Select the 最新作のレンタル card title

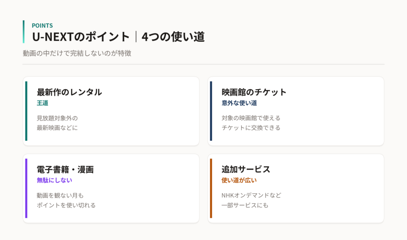[69, 92]
